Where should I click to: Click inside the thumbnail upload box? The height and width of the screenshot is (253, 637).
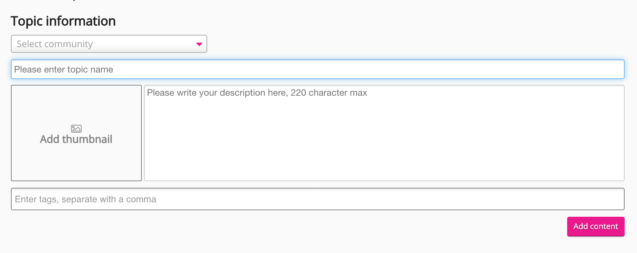(76, 159)
